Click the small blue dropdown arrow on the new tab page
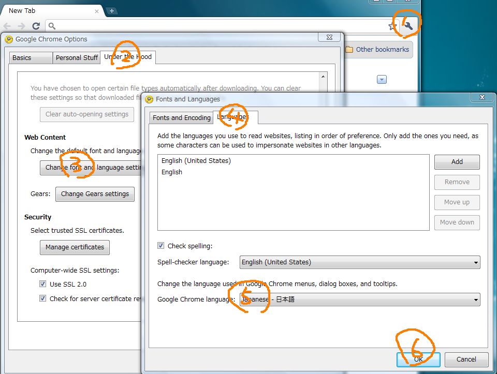 click(x=382, y=80)
